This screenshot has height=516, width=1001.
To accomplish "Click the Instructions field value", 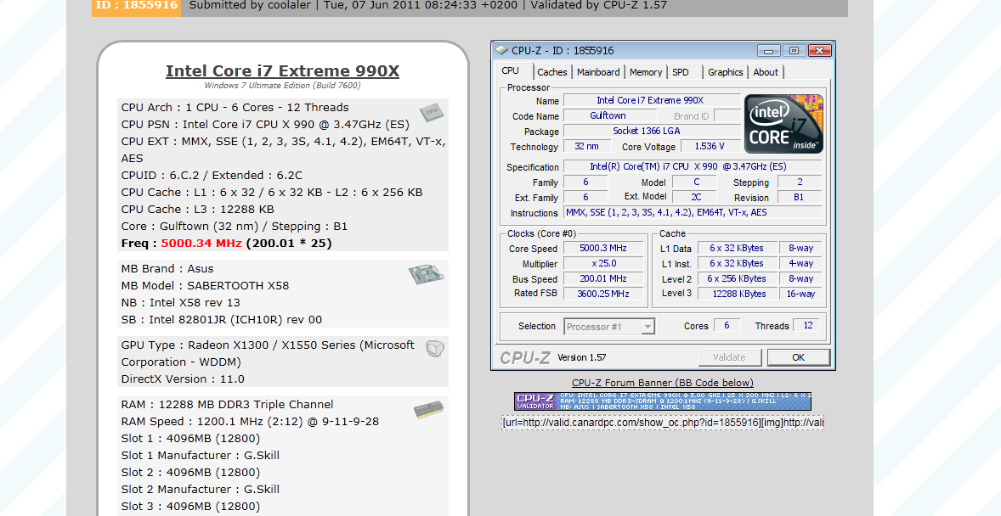I will tap(693, 212).
